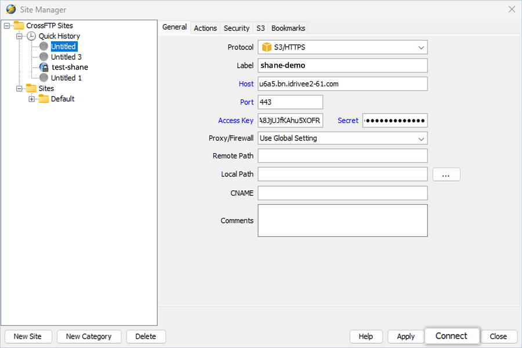
Task: Click the Apply button
Action: (406, 336)
